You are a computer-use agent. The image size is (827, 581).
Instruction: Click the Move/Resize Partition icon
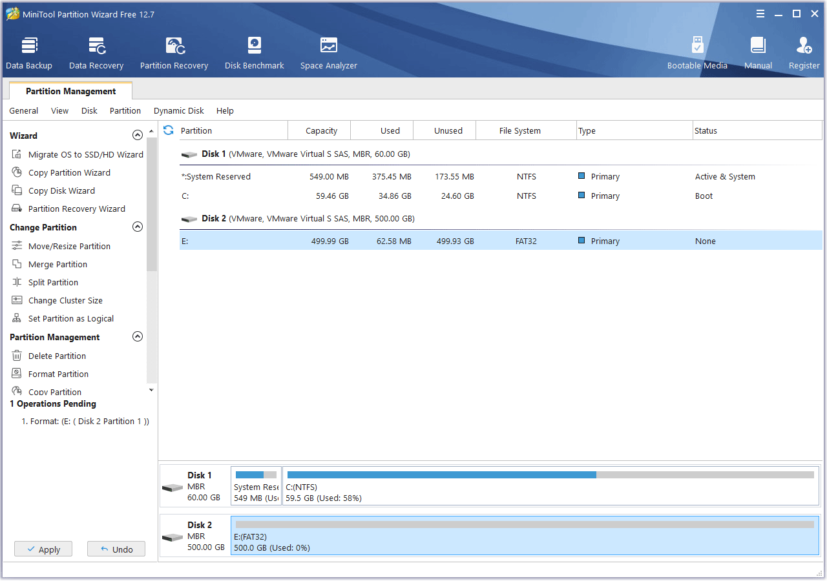click(17, 246)
